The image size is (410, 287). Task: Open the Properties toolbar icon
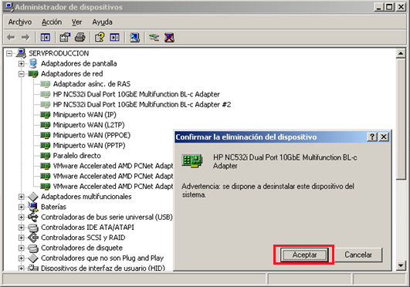click(65, 38)
